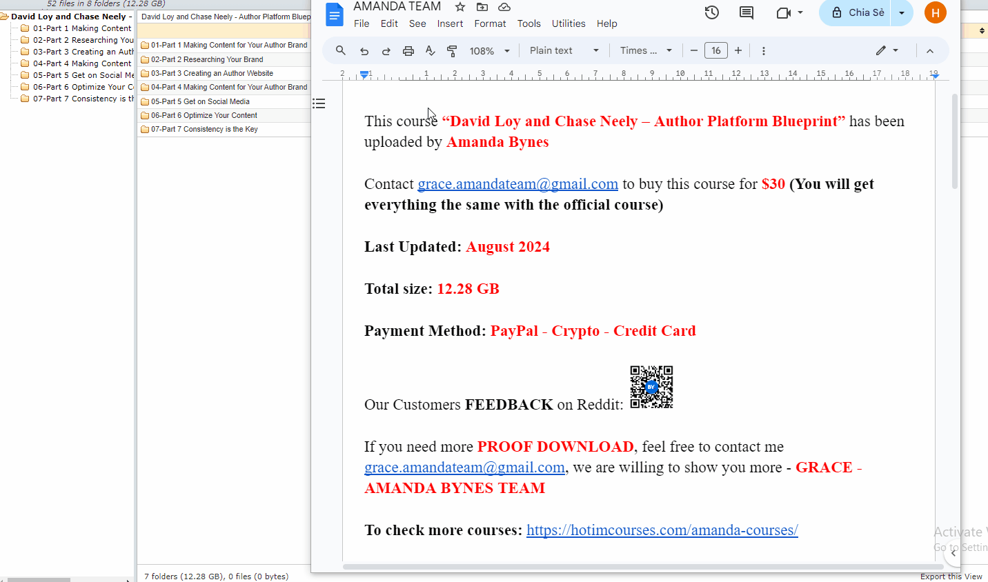
Task: Star the AMANDA TEAM document
Action: (460, 7)
